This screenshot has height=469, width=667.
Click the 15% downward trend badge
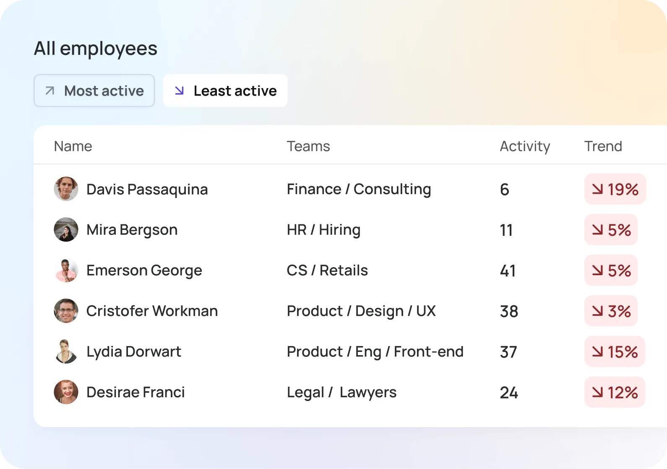pos(615,352)
